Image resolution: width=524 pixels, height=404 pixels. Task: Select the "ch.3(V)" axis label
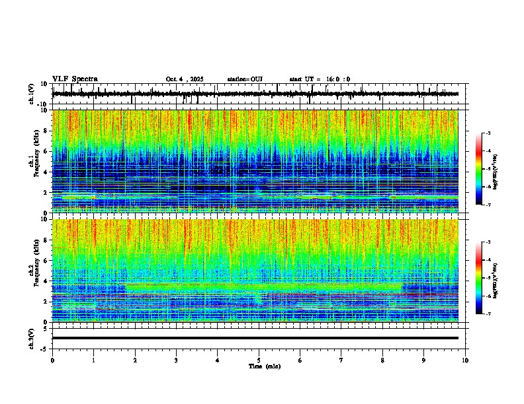[x=32, y=339]
